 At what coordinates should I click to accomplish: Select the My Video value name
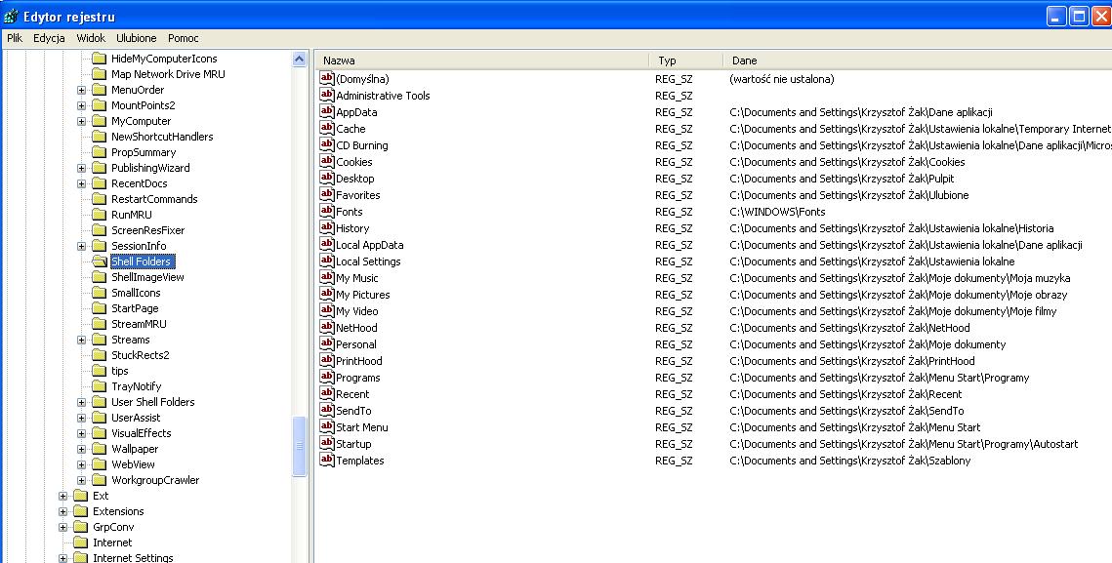(x=356, y=310)
